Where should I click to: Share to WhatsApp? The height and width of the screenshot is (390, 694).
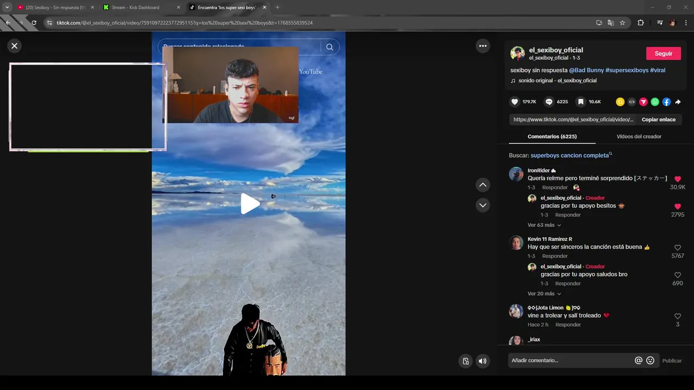tap(655, 102)
